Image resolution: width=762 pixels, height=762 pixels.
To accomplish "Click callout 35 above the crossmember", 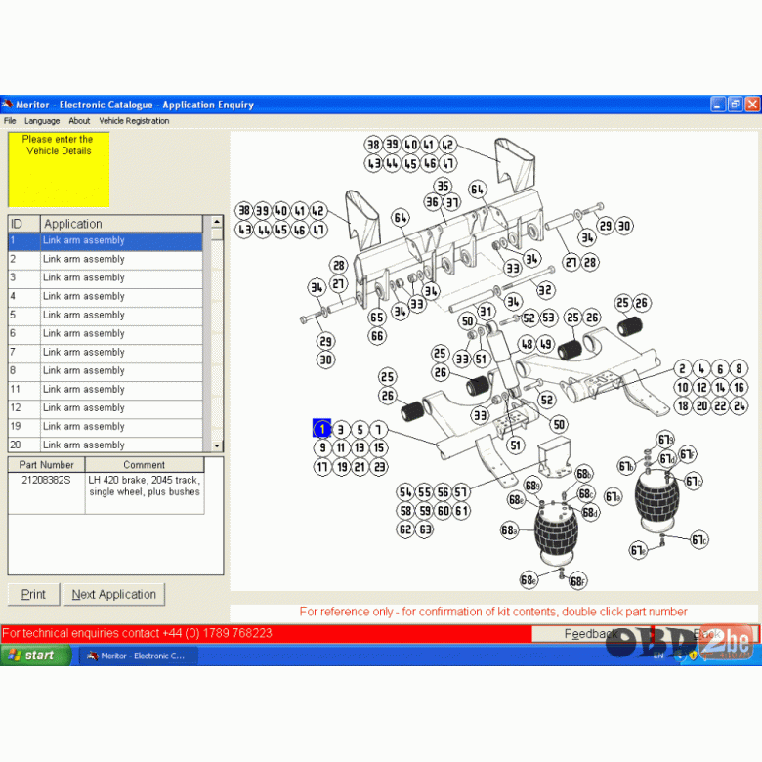I will (x=443, y=186).
